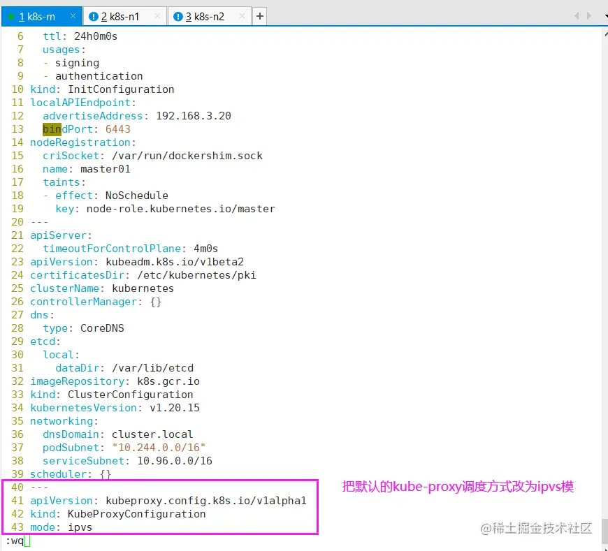608x551 pixels.
Task: Click the key node-role.kubernetes.io/master line
Action: [165, 209]
